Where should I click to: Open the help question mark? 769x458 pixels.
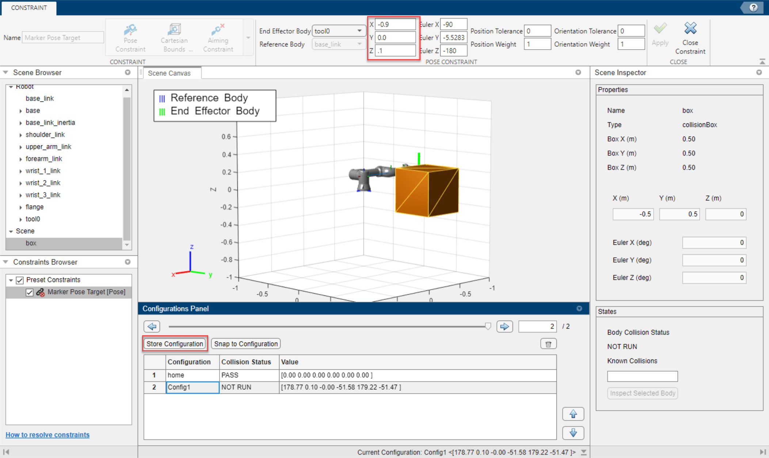[753, 7]
